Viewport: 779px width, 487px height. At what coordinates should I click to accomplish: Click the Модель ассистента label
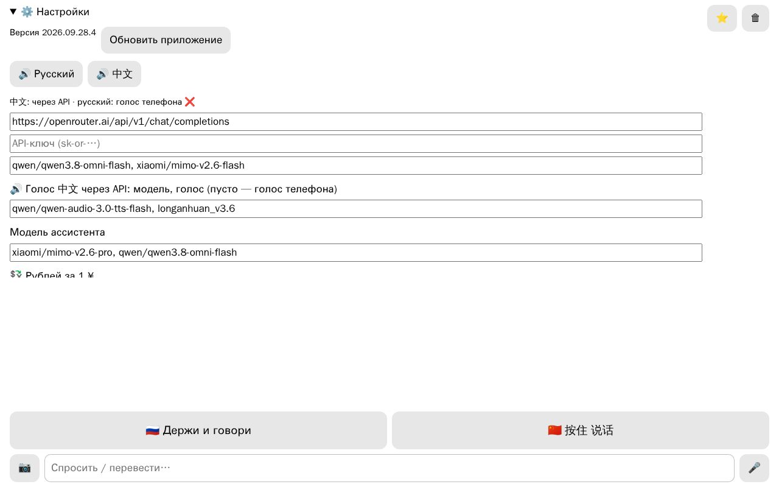[x=57, y=233]
